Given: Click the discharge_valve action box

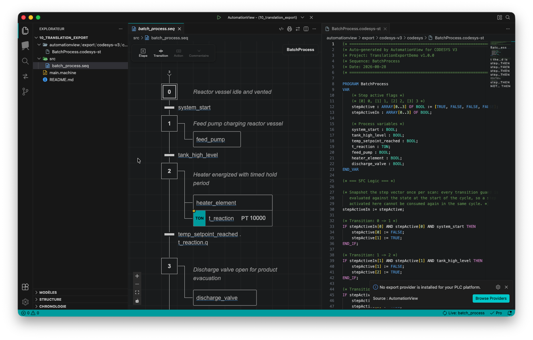Looking at the screenshot, I should click(225, 298).
